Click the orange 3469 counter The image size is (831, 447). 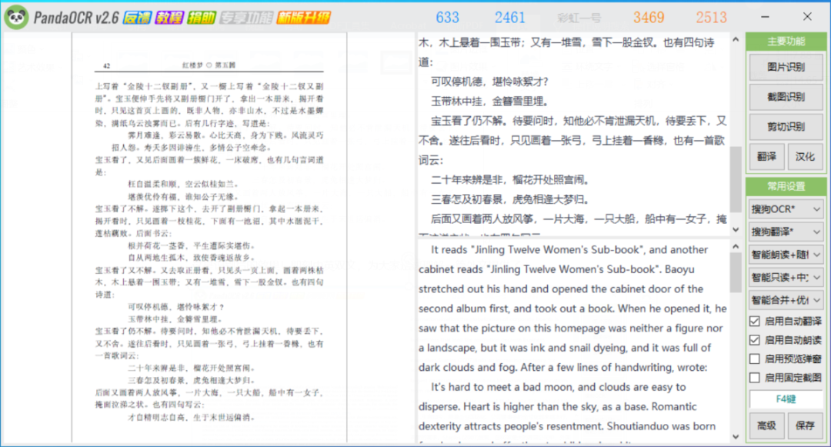click(x=649, y=18)
